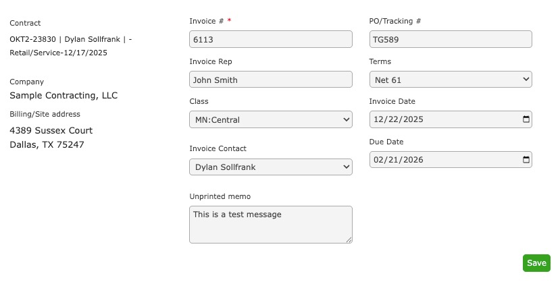Select the month segment of Invoice Date
The image size is (560, 286).
378,119
